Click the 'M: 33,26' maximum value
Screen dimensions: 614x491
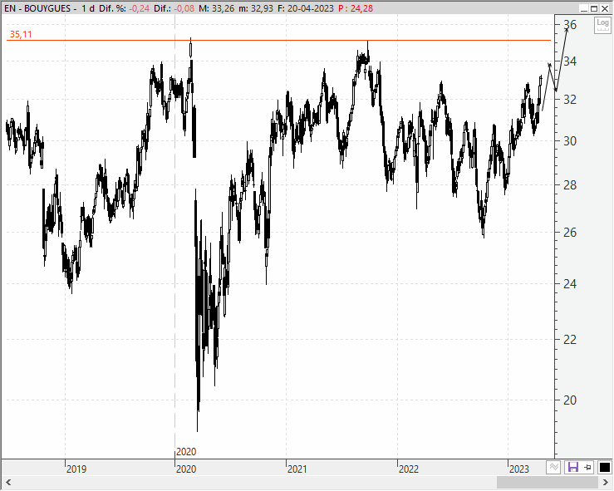[x=217, y=8]
